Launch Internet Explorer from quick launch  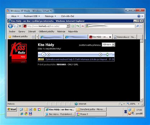click(x=22, y=114)
